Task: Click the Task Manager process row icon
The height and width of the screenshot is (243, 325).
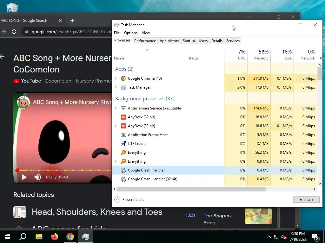Action: click(123, 87)
